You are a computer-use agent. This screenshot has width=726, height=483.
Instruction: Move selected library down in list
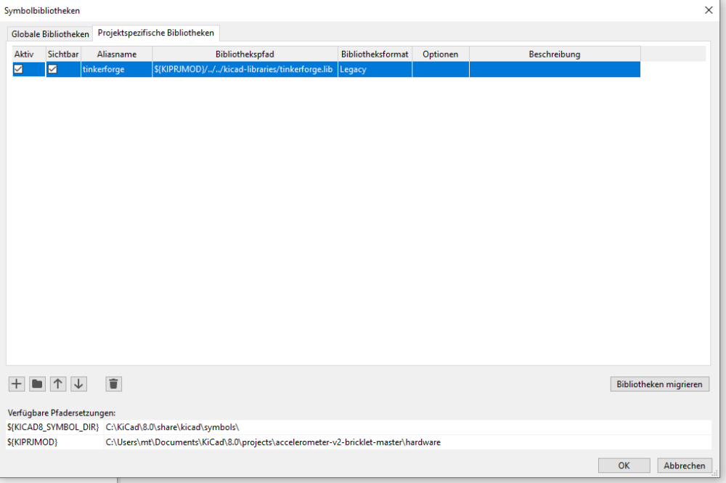79,383
